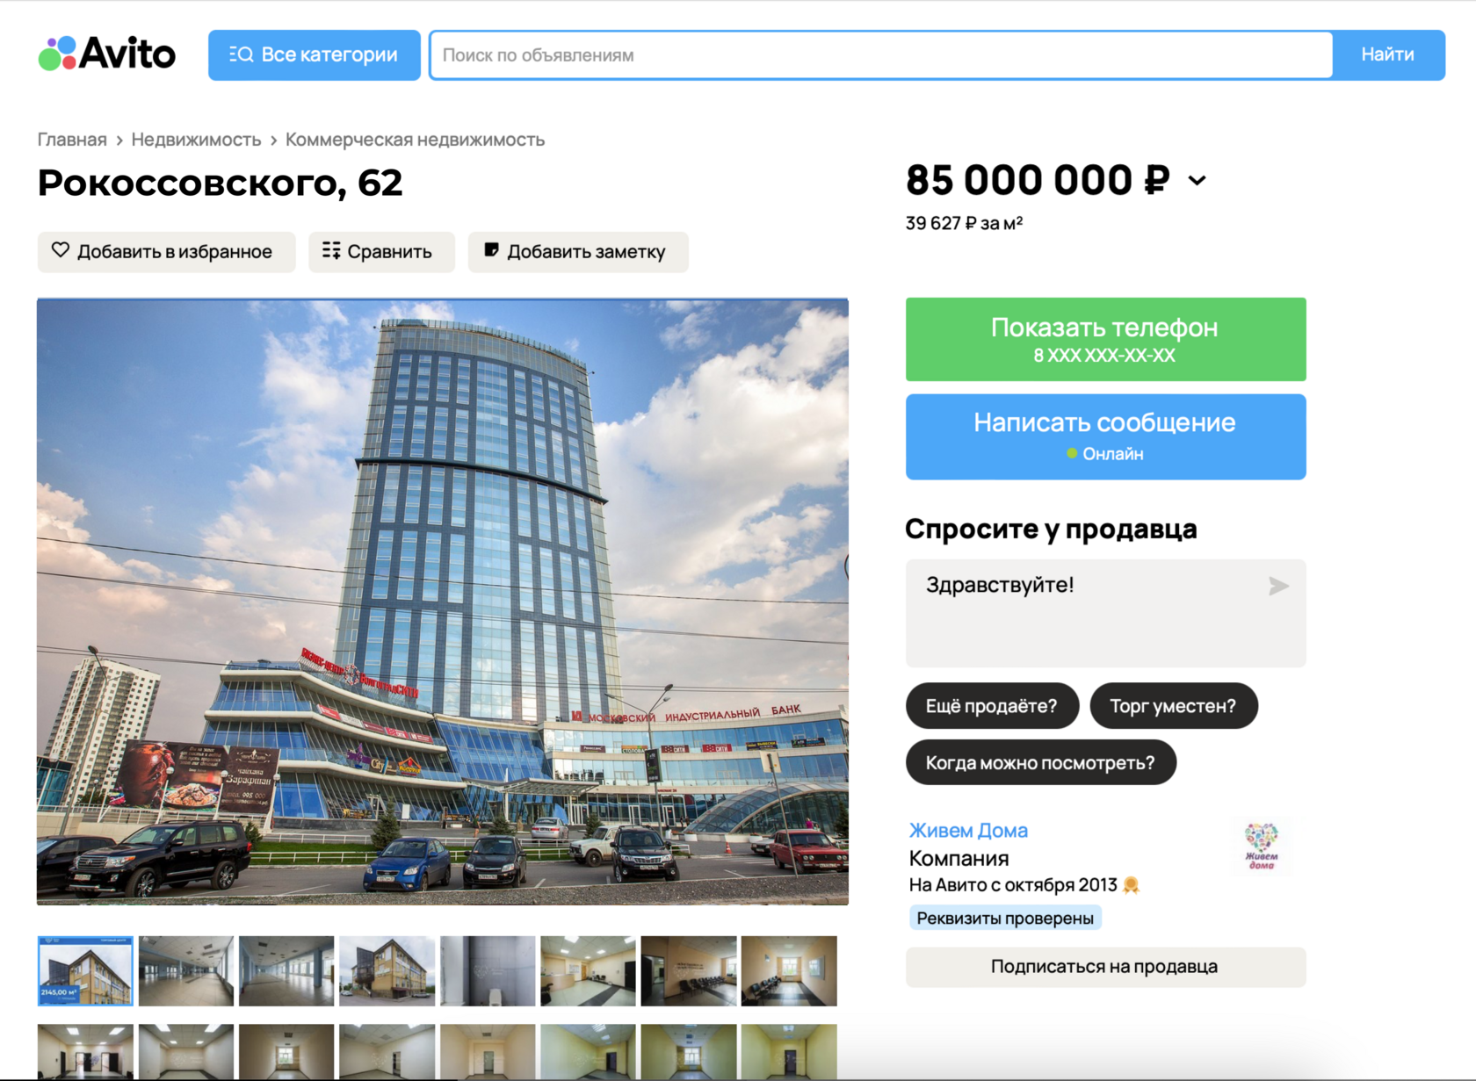Expand the price dropdown chevron
Screen dimensions: 1476x1081
pyautogui.click(x=1197, y=181)
